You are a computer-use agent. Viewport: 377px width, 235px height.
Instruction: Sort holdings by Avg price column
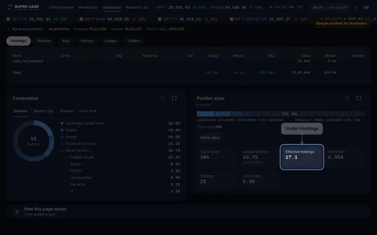coord(150,56)
